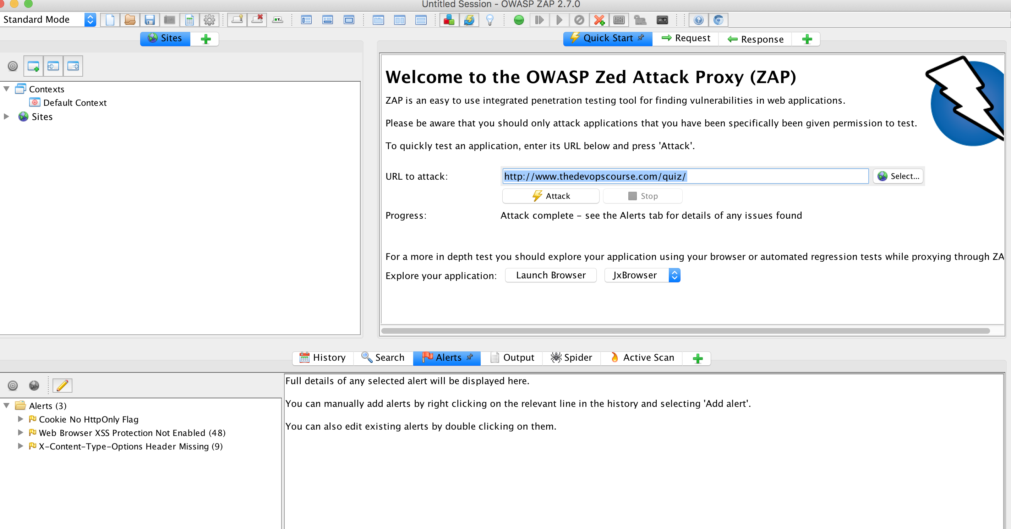Toggle tab names and icons display
This screenshot has width=1011, height=529.
coord(278,20)
